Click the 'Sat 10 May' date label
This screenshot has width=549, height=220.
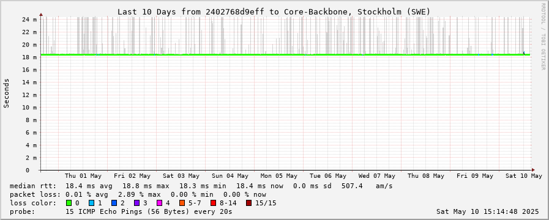coord(523,176)
